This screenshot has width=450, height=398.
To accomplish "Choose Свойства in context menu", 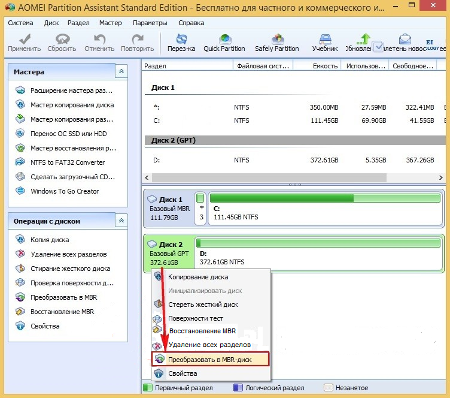I will (x=211, y=373).
